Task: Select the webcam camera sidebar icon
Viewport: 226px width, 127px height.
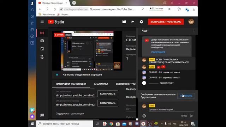Action: tap(42, 41)
